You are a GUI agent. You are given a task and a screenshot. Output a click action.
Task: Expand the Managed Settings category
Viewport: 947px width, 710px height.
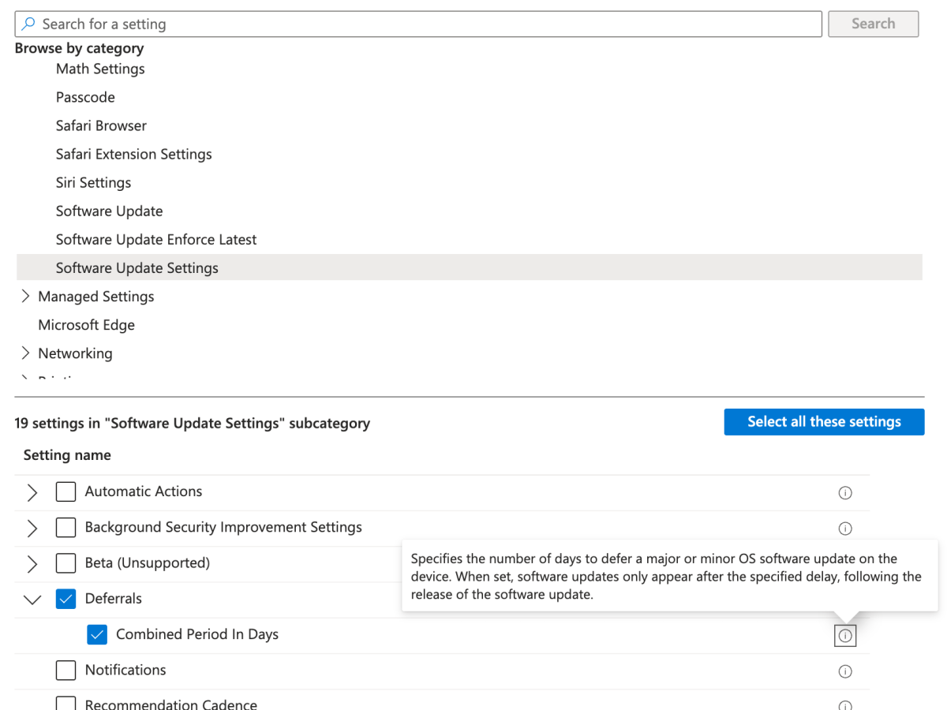coord(24,296)
